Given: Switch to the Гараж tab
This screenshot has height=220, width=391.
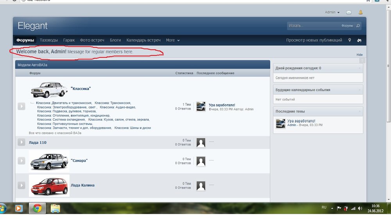Looking at the screenshot, I should click(69, 40).
